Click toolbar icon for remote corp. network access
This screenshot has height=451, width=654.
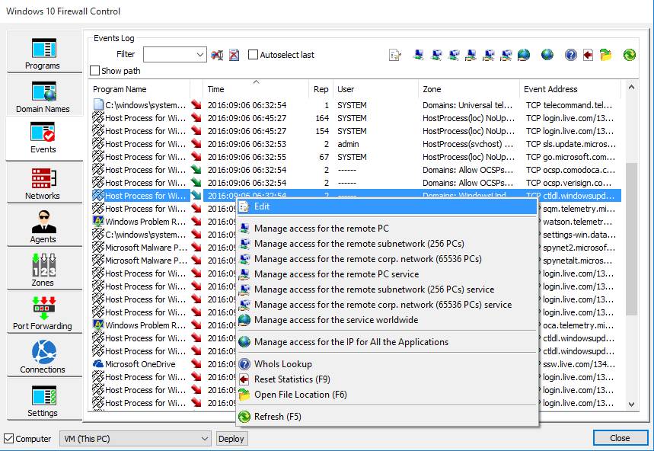point(454,55)
